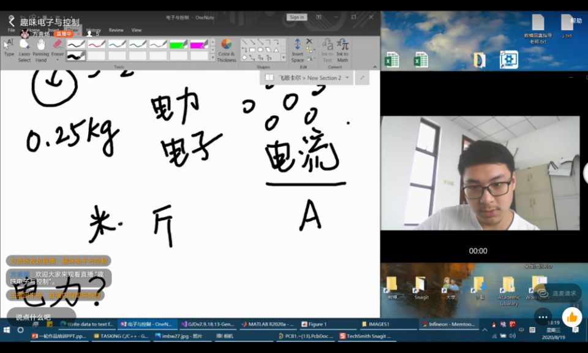Expand the shapes gallery dropdown

pyautogui.click(x=283, y=58)
